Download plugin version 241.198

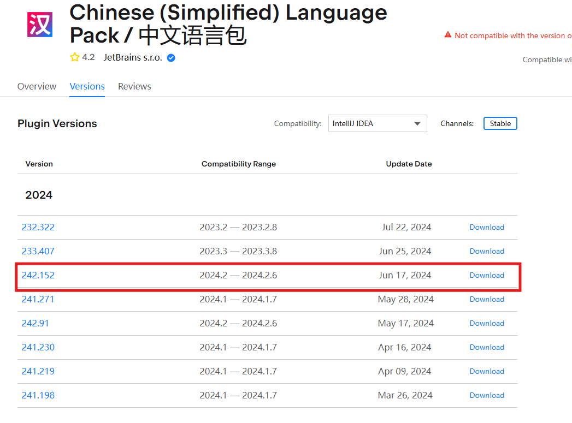(487, 396)
